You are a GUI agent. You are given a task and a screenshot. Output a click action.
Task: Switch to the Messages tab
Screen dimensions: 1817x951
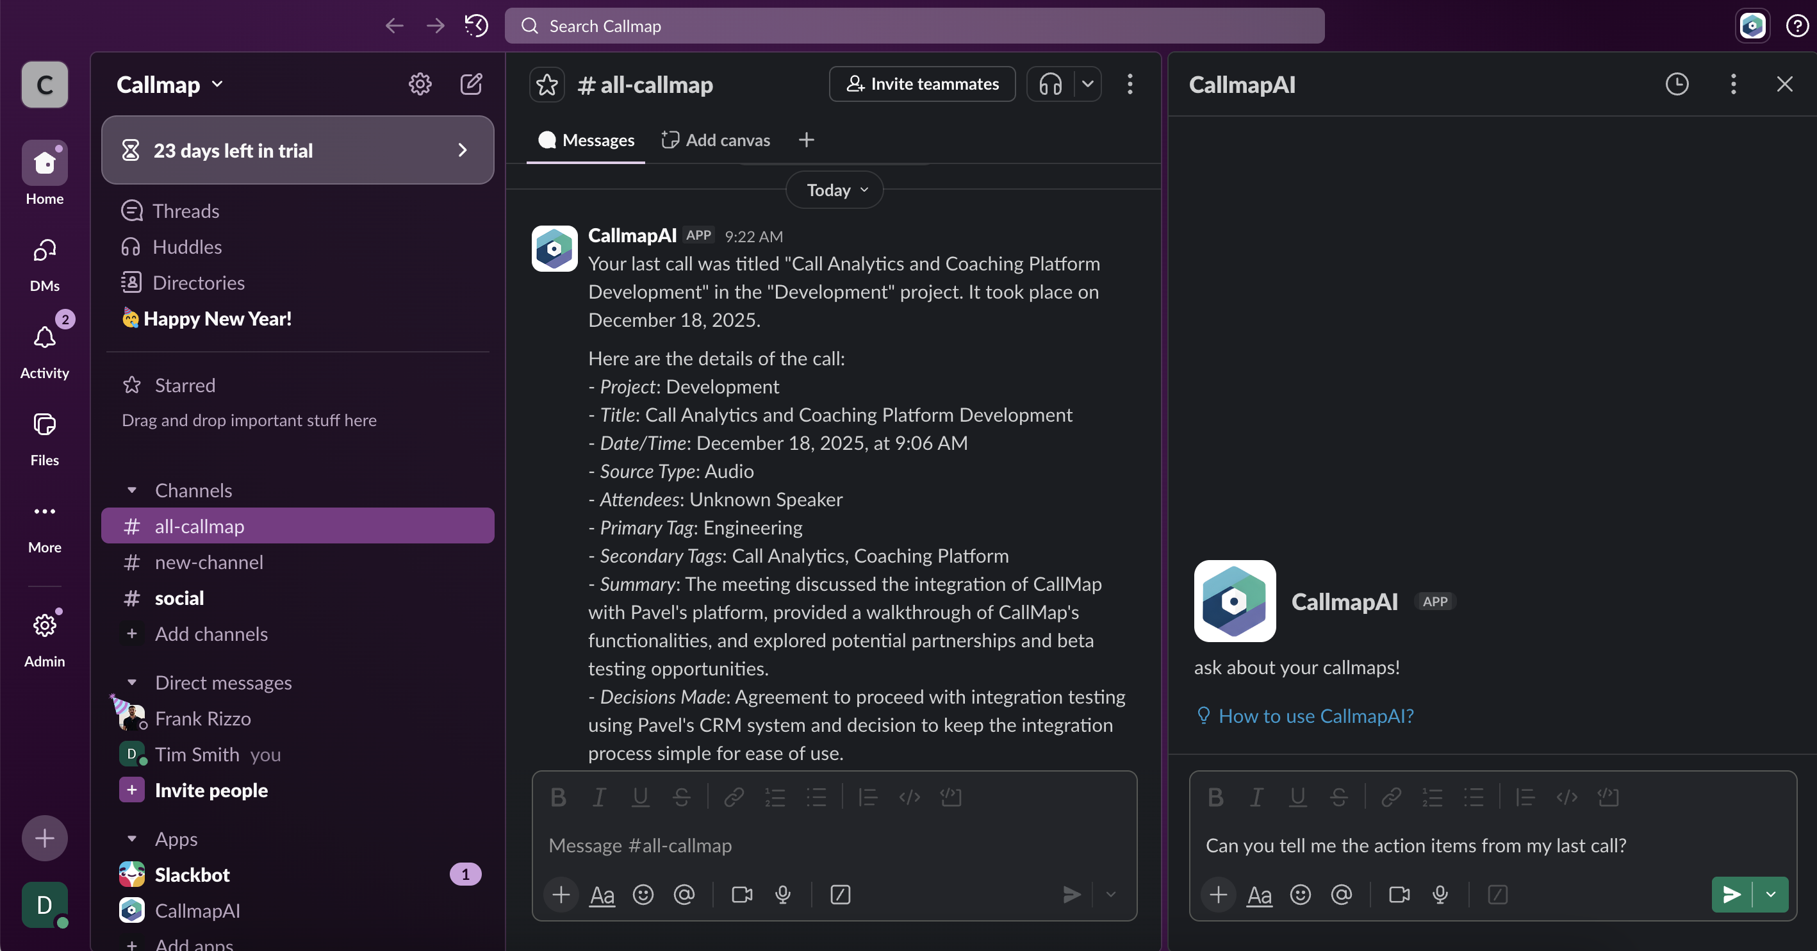click(586, 140)
